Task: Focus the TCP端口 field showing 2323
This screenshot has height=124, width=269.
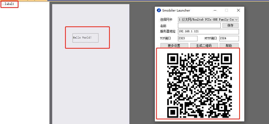Action: point(188,38)
